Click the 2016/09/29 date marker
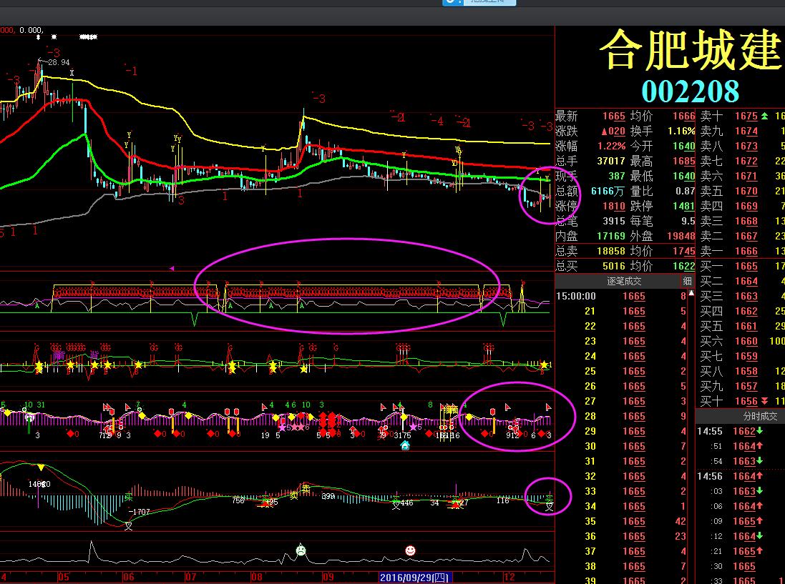Viewport: 785px width, 584px height. click(x=414, y=577)
